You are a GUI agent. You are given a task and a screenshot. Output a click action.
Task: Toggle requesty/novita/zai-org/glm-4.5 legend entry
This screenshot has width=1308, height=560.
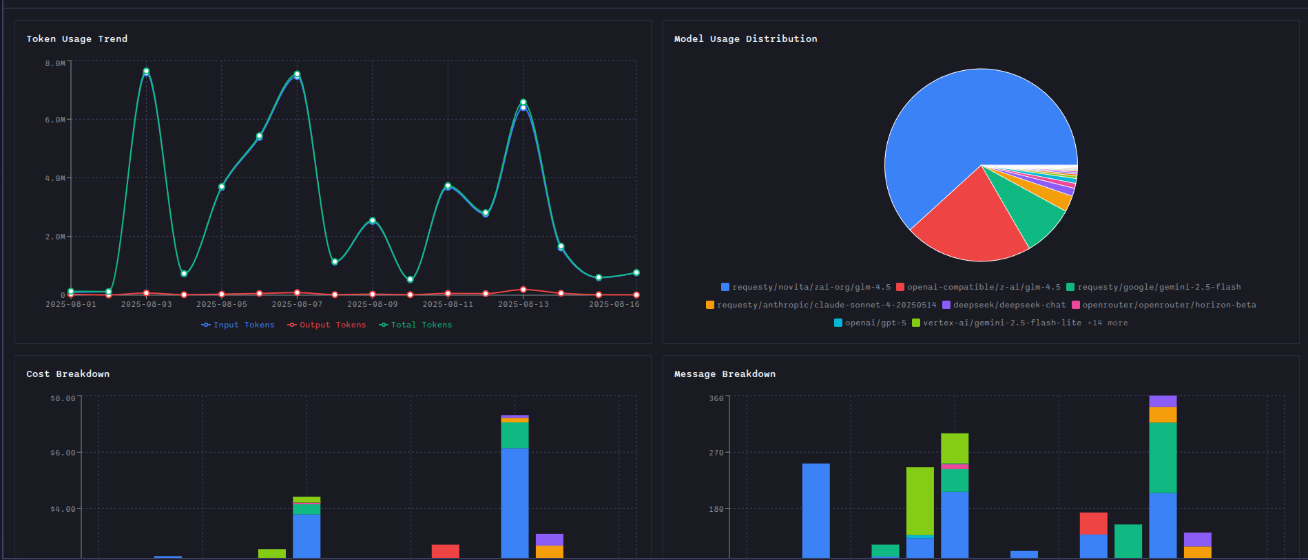(806, 287)
